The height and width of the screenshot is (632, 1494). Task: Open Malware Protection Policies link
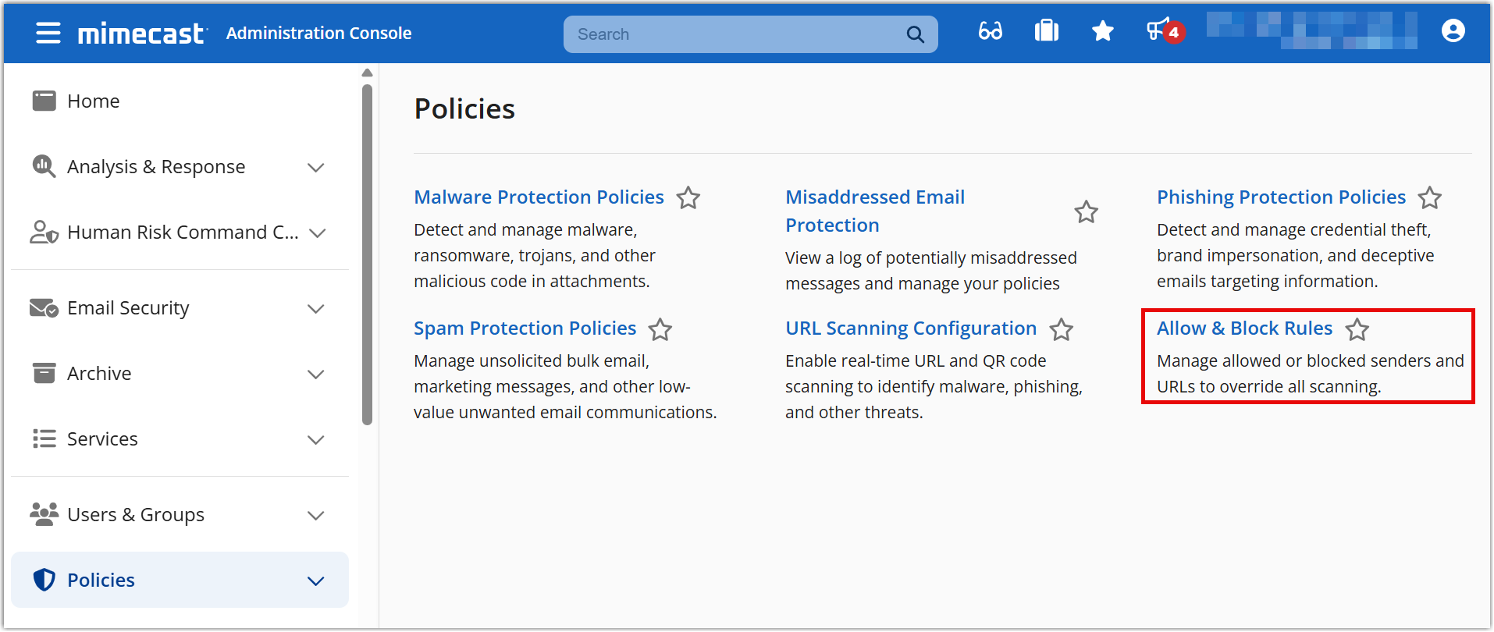pyautogui.click(x=539, y=197)
